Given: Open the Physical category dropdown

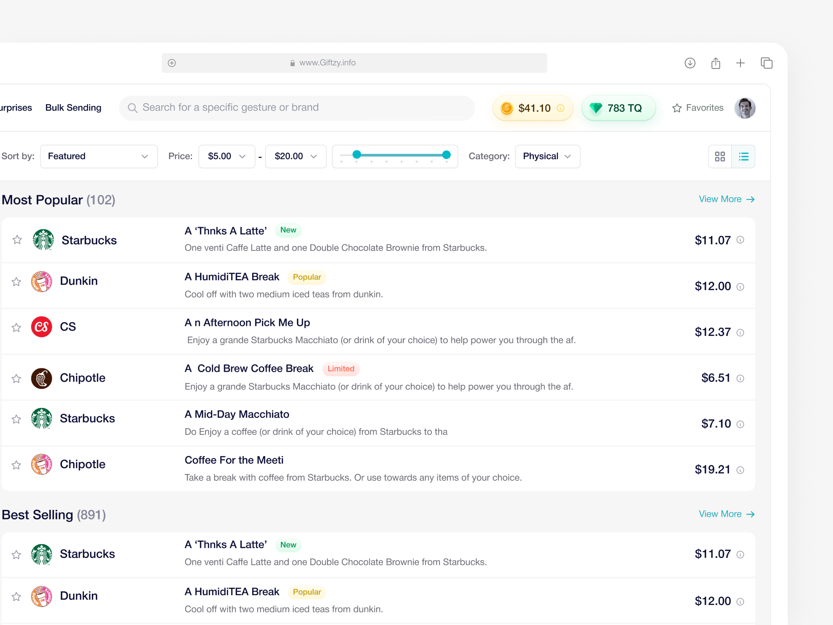Looking at the screenshot, I should pos(547,156).
